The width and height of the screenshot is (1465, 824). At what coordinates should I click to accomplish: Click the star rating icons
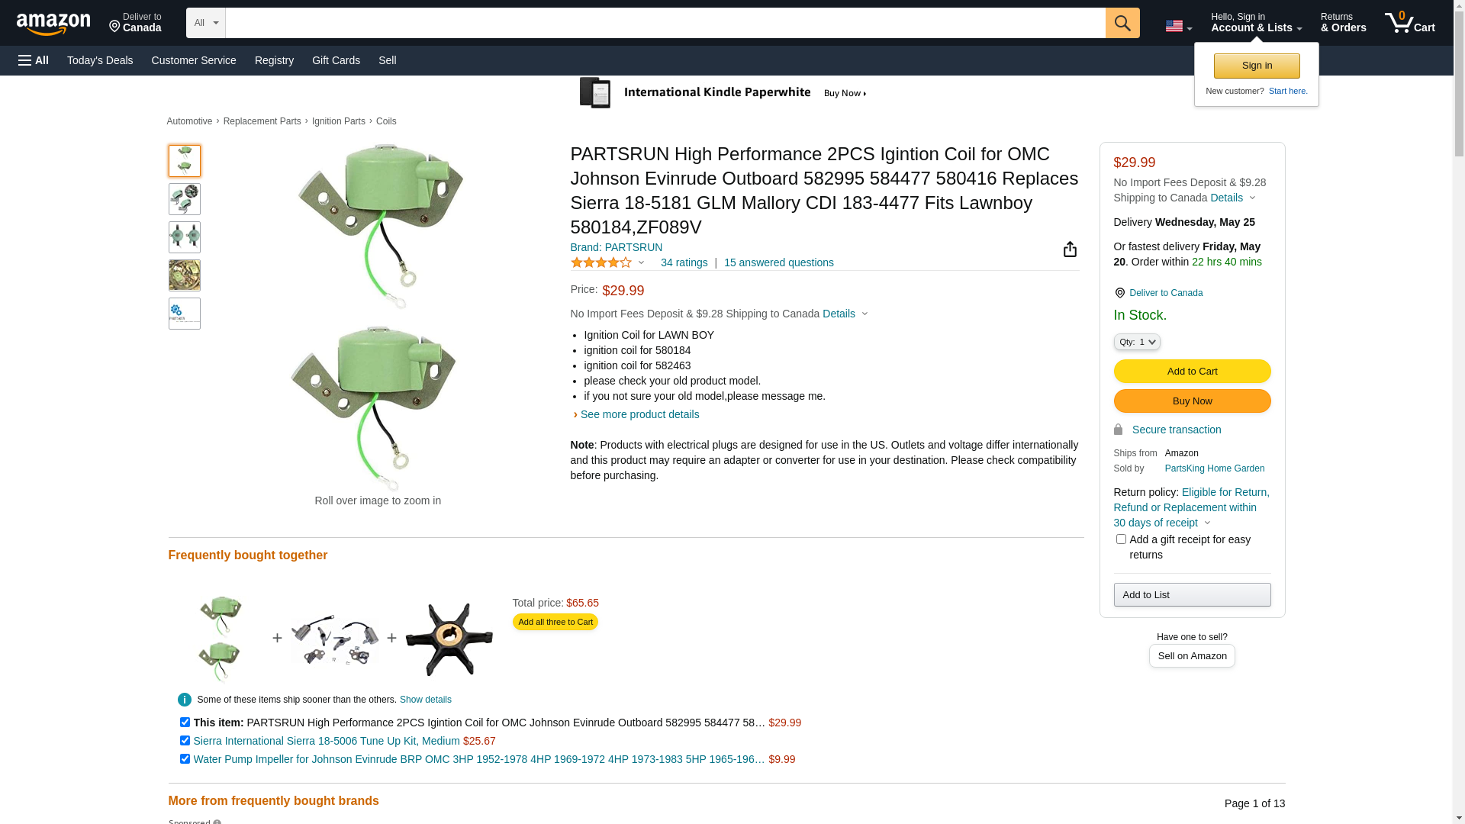pos(601,262)
